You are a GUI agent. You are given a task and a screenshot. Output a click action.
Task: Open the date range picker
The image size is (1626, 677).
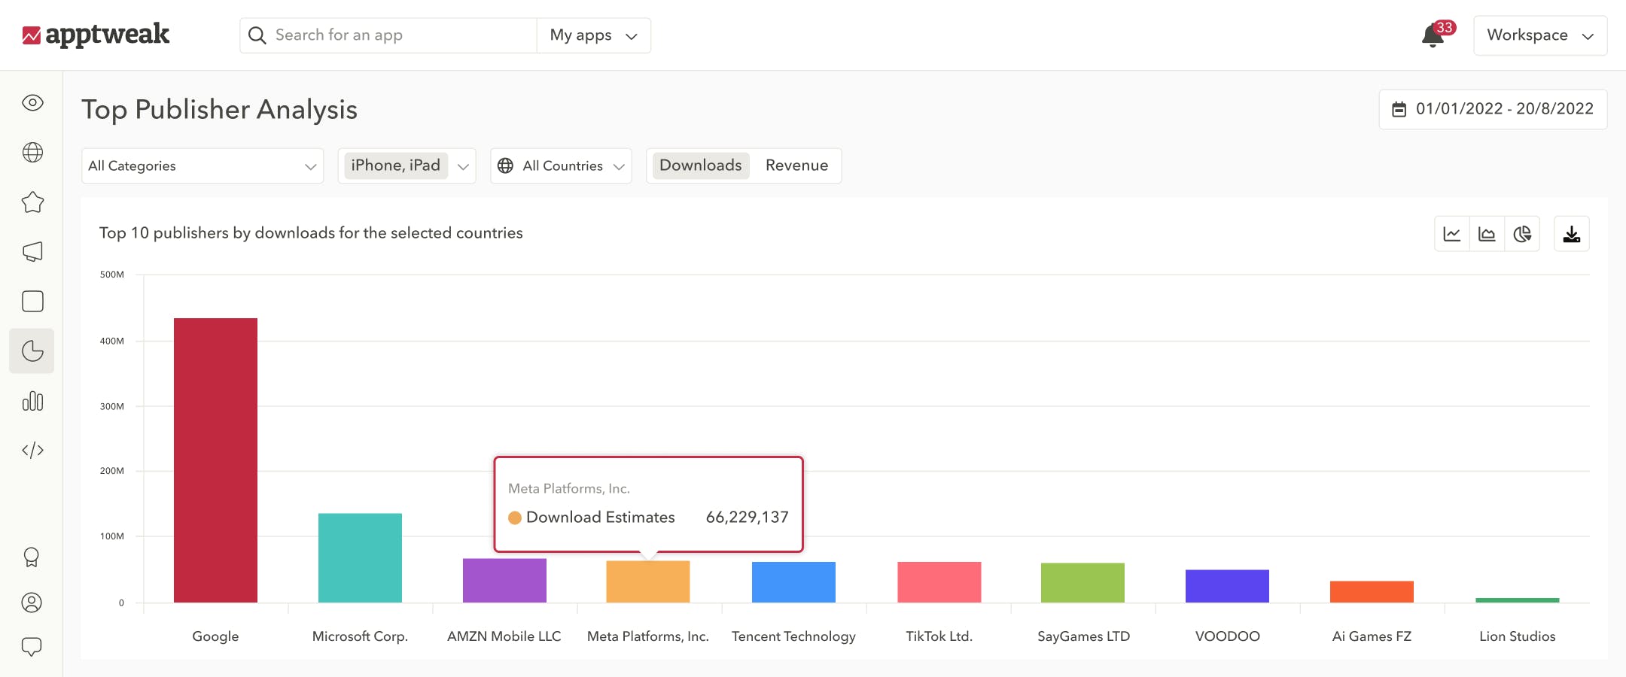click(x=1494, y=108)
